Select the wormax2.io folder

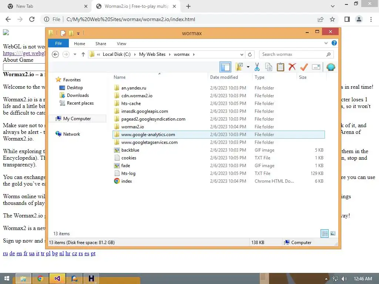[218, 126]
